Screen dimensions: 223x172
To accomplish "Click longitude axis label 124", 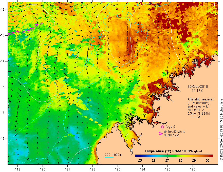I will 143,169.
